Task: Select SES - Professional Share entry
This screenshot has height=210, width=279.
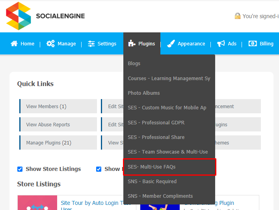Action: 169,137
